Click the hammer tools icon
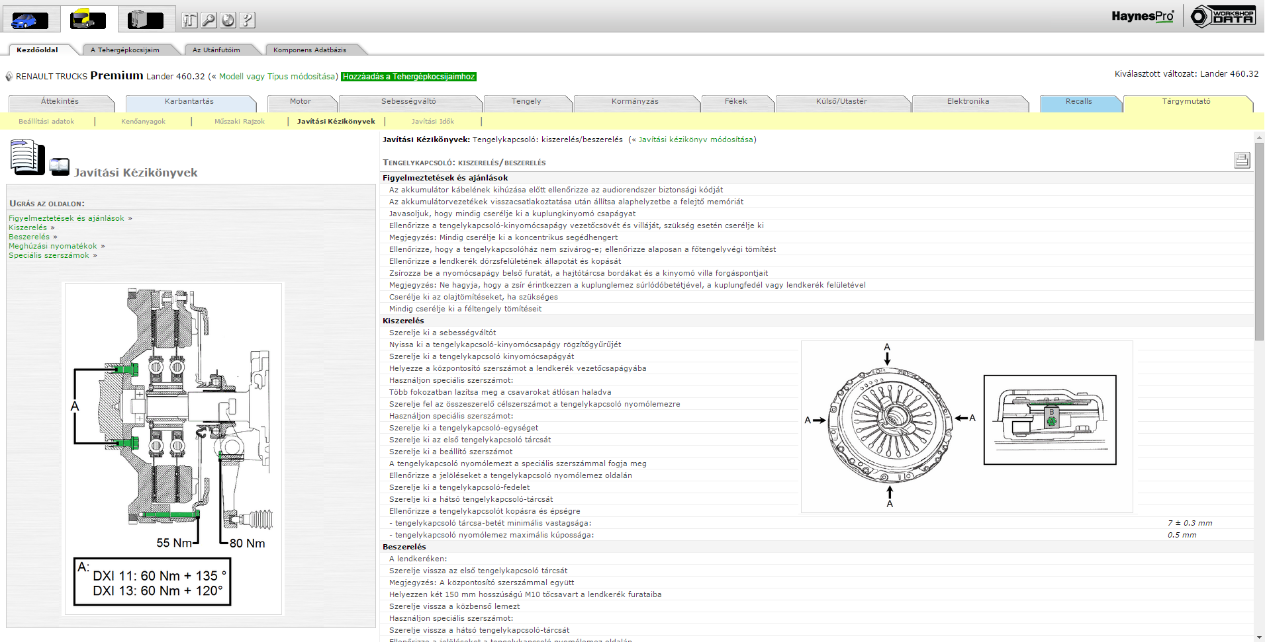The width and height of the screenshot is (1265, 642). point(190,20)
